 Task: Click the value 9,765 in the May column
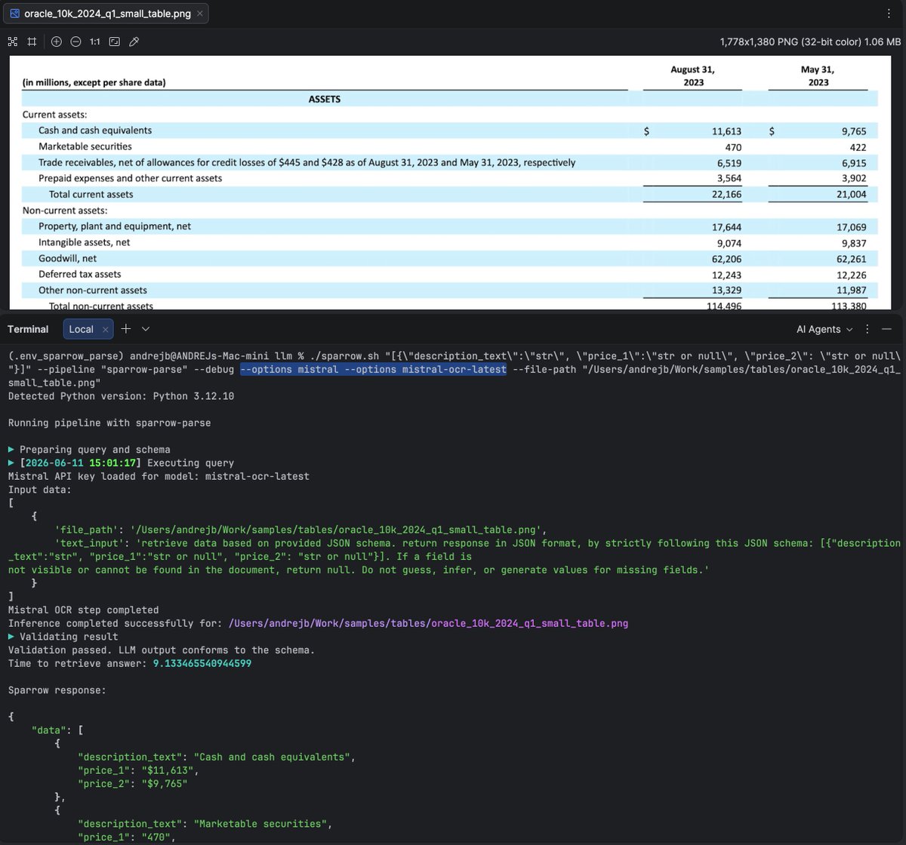pyautogui.click(x=853, y=131)
